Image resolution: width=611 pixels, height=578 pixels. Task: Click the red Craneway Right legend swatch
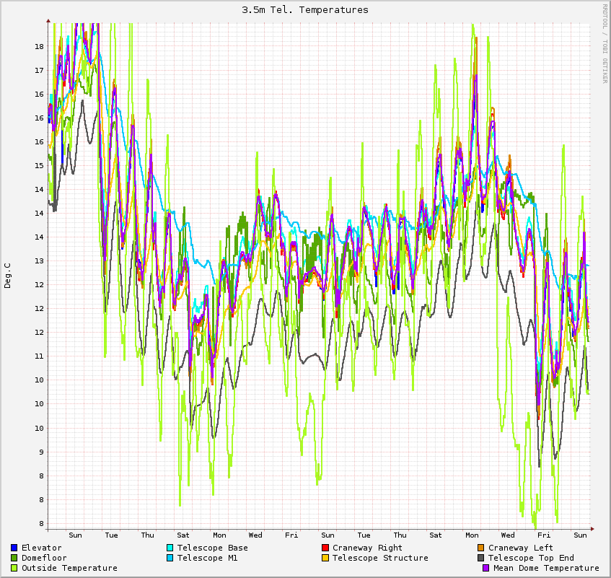point(325,548)
